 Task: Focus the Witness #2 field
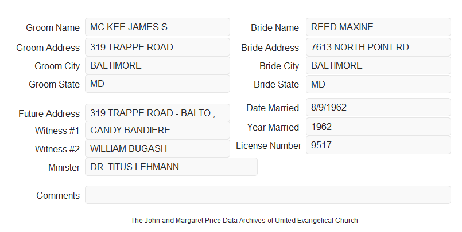[x=157, y=148]
